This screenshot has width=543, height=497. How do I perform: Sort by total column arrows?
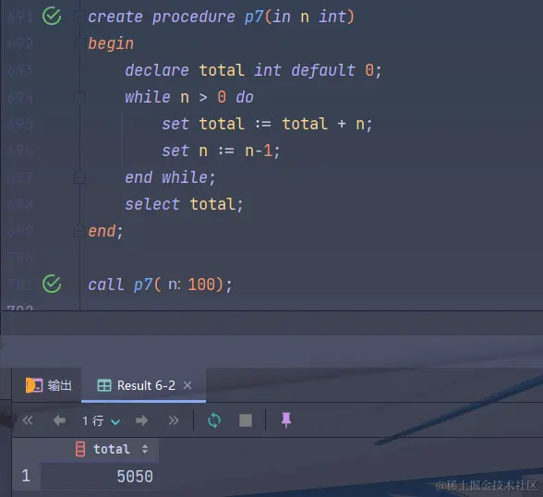click(145, 449)
